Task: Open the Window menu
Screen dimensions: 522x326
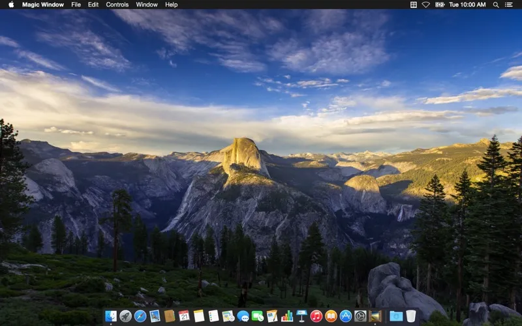Action: (147, 5)
